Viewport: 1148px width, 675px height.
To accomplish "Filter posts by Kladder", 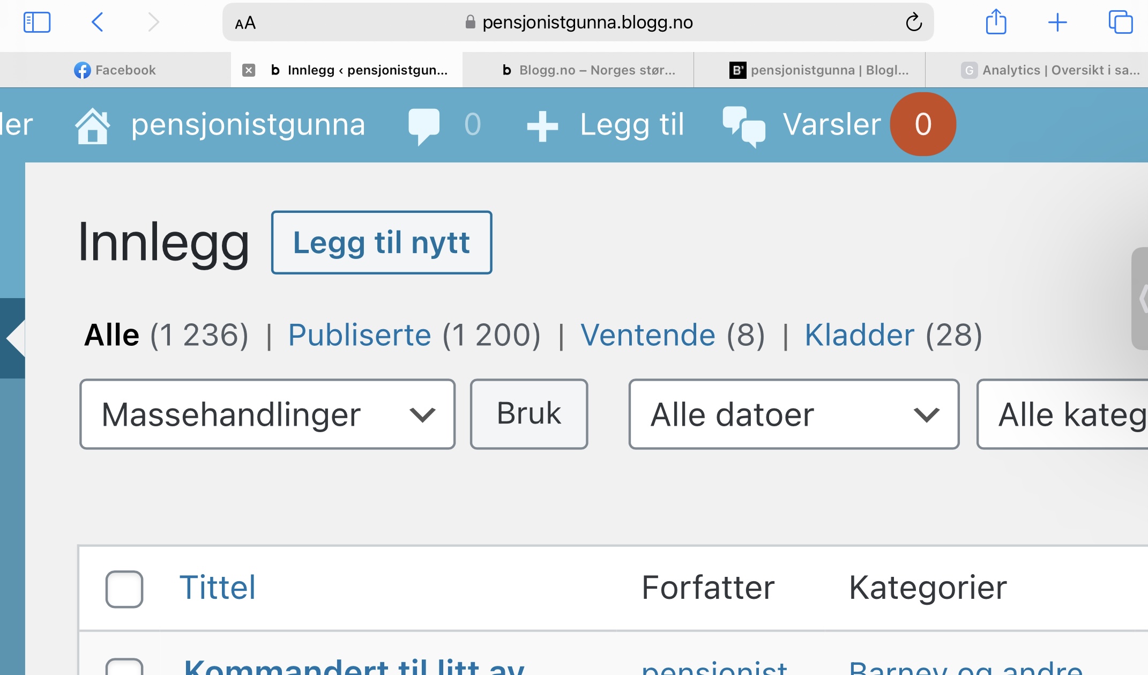I will 859,335.
